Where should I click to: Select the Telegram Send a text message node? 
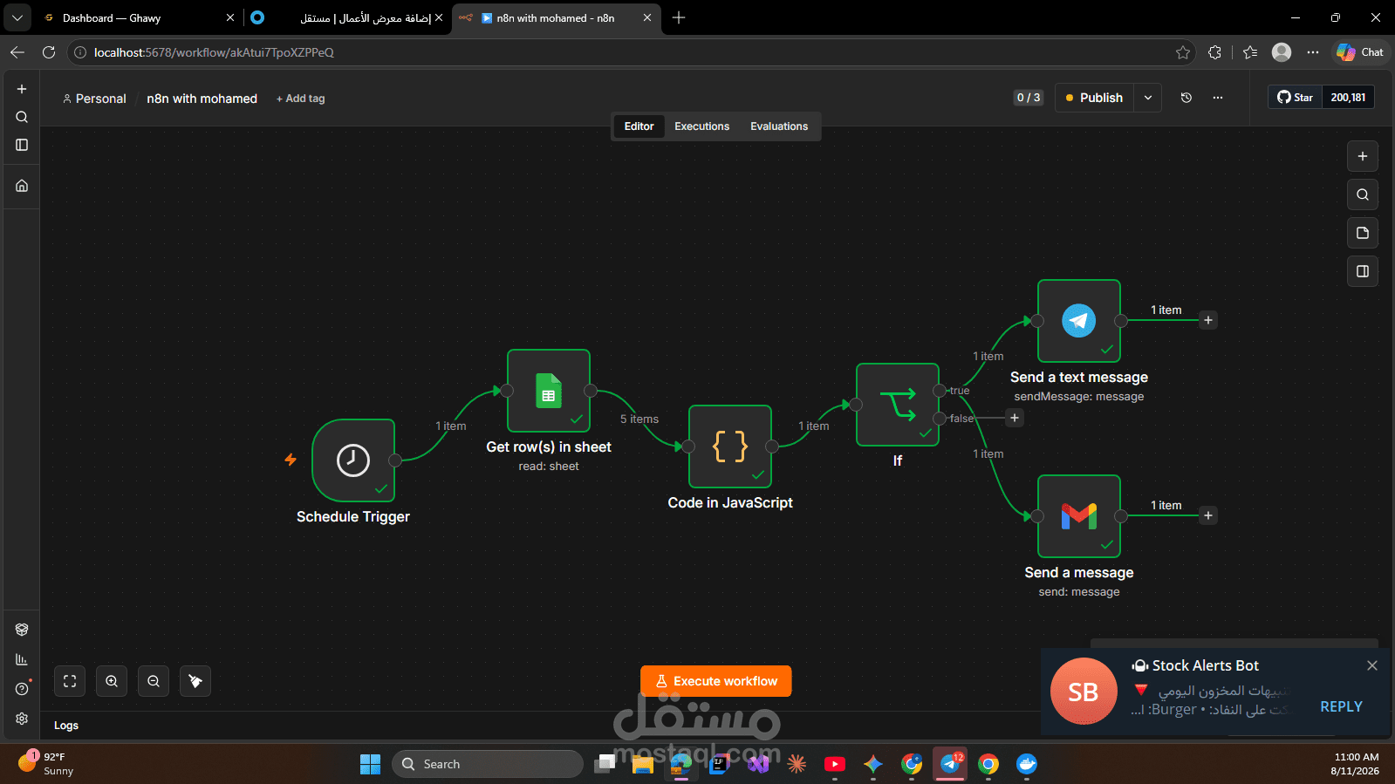[x=1079, y=321]
